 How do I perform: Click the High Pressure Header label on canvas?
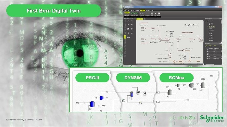point(187,33)
